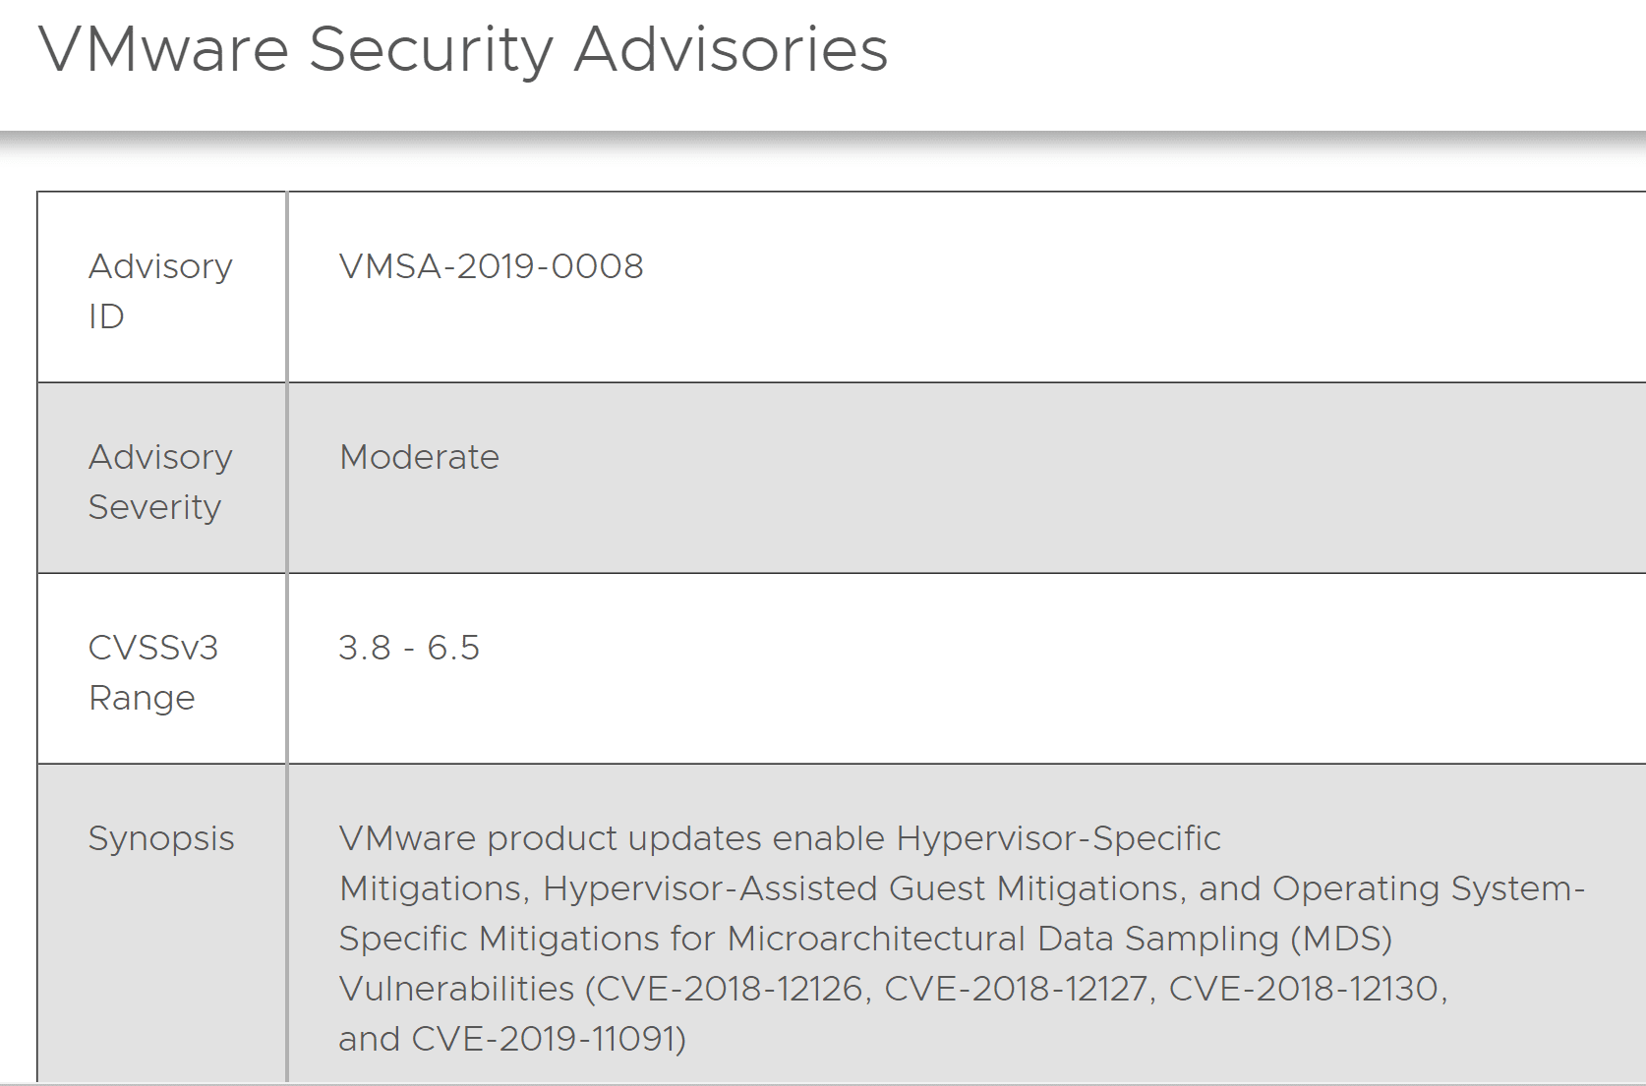1646x1086 pixels.
Task: Click the word Severity in the label
Action: click(x=154, y=507)
